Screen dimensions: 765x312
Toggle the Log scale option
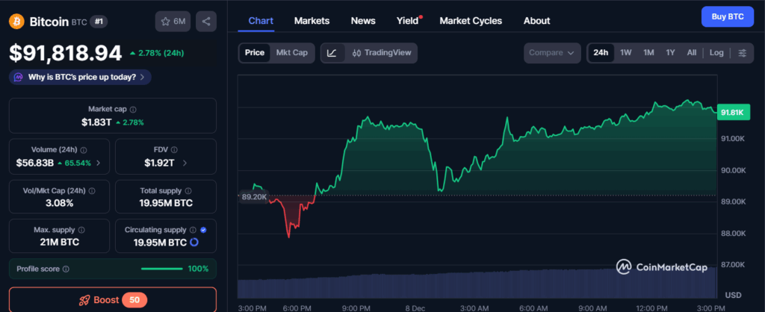click(716, 53)
